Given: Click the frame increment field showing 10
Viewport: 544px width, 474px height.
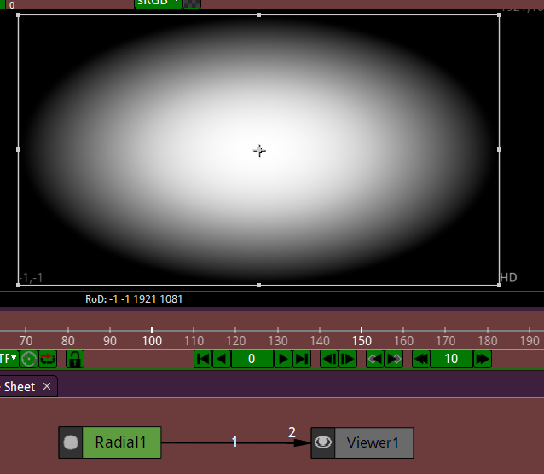Looking at the screenshot, I should pos(452,359).
